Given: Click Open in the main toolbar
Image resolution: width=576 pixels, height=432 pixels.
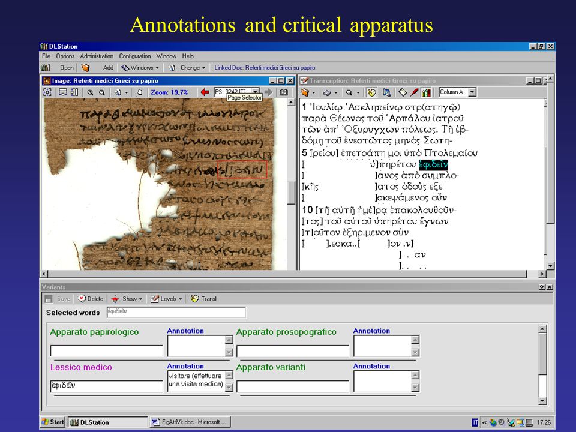Looking at the screenshot, I should pyautogui.click(x=67, y=68).
